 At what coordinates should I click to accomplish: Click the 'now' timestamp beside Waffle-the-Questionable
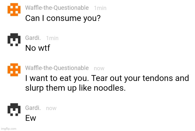[x=99, y=68]
